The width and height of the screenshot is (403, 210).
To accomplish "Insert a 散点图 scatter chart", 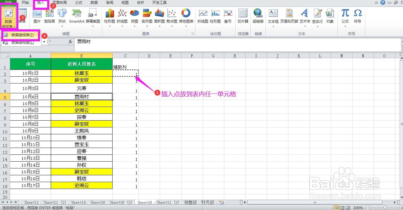I will (x=172, y=17).
